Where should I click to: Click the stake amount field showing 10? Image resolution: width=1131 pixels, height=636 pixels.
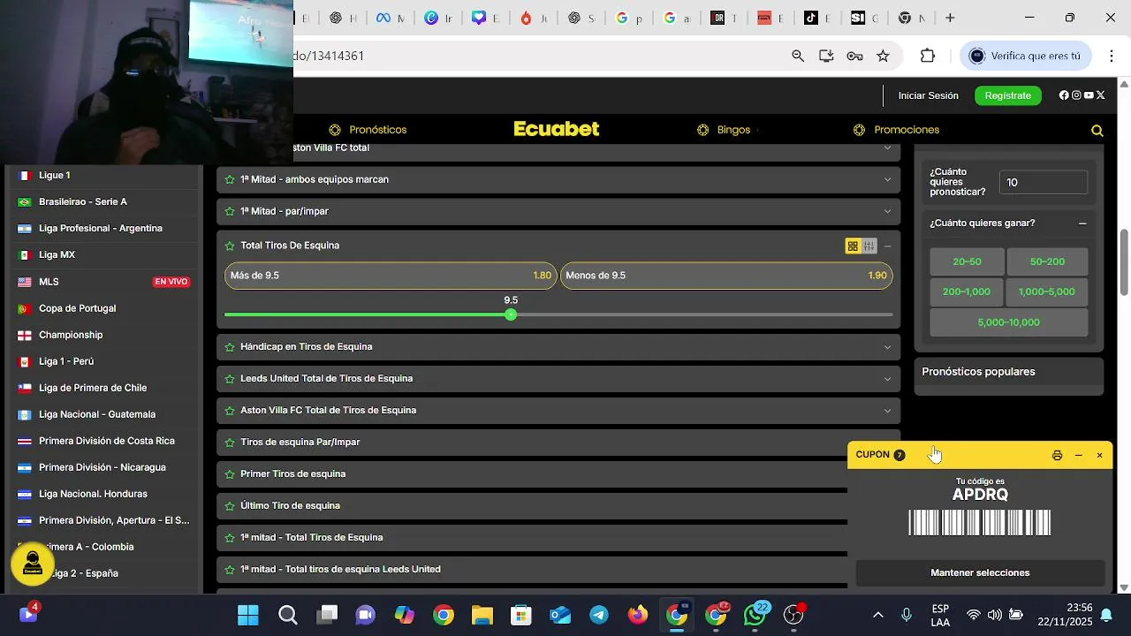pos(1044,182)
